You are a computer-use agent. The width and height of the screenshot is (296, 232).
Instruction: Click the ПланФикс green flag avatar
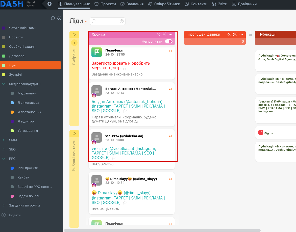pos(97,52)
